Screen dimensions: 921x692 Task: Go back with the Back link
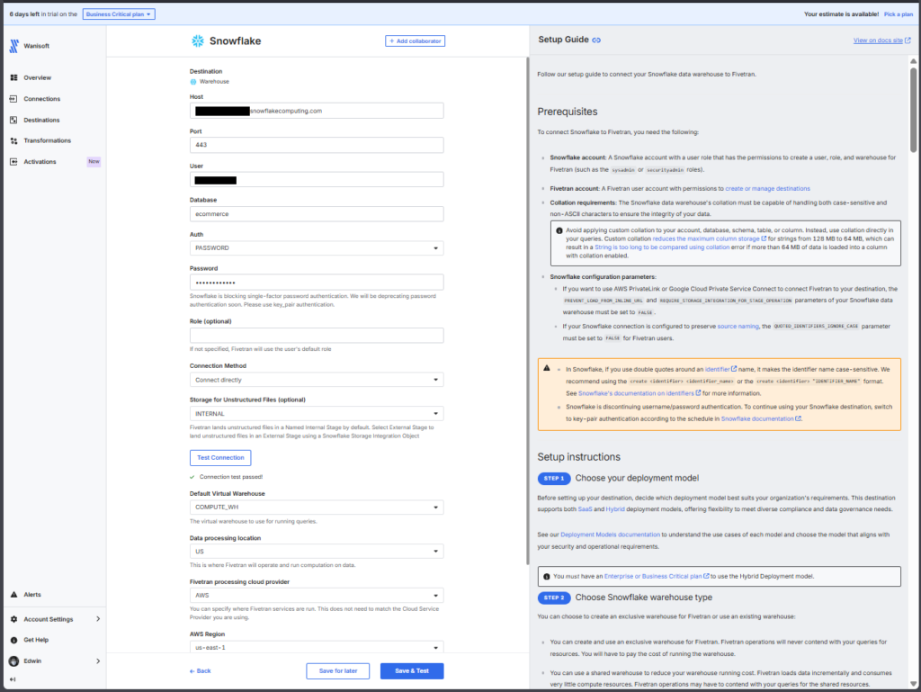[x=201, y=670]
